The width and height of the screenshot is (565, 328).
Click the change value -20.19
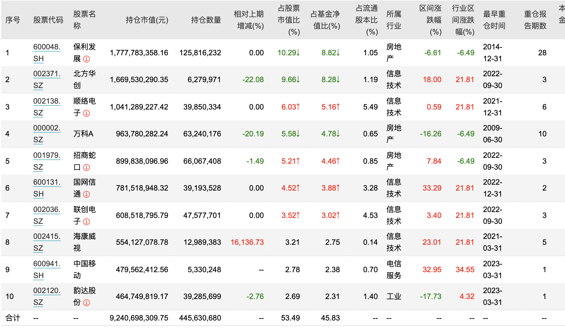[x=253, y=134]
